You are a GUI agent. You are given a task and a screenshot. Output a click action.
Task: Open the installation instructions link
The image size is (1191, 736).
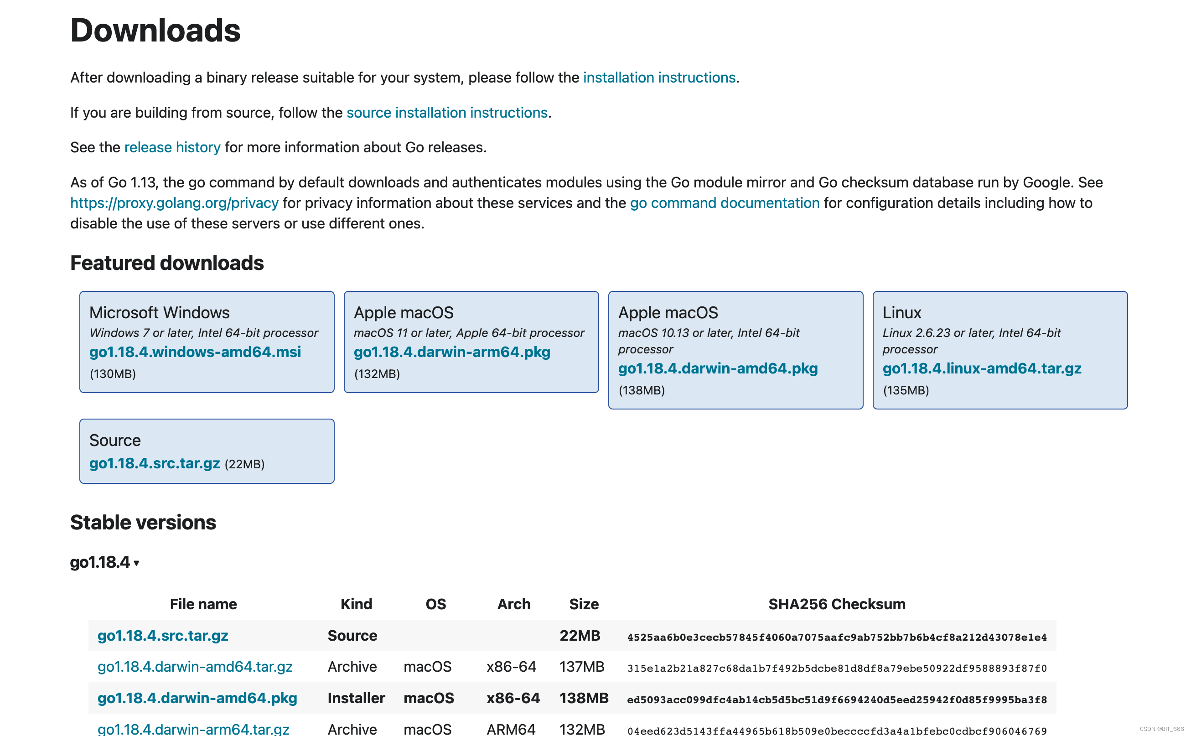click(659, 78)
